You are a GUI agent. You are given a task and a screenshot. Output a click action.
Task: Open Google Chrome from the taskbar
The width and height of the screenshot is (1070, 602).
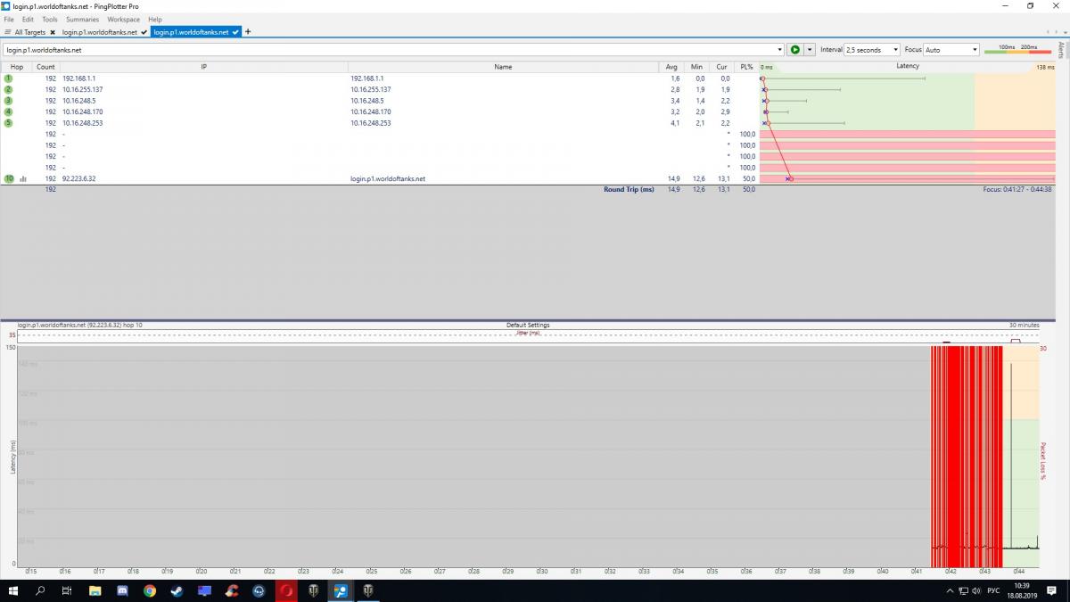coord(150,590)
